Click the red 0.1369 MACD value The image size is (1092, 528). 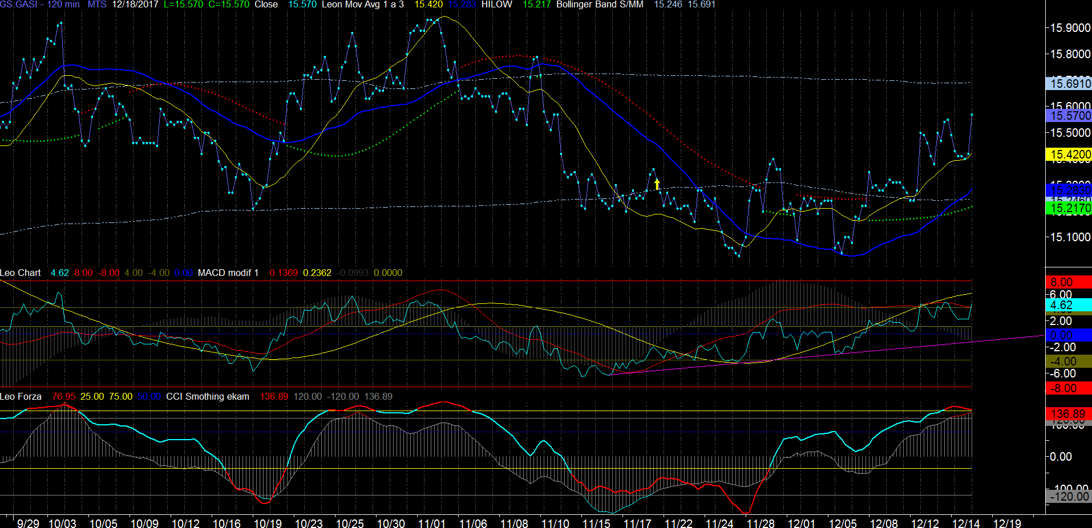pyautogui.click(x=284, y=273)
